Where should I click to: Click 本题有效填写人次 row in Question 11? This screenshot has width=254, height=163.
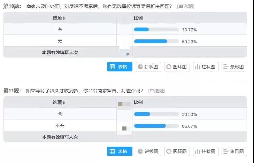[60, 137]
